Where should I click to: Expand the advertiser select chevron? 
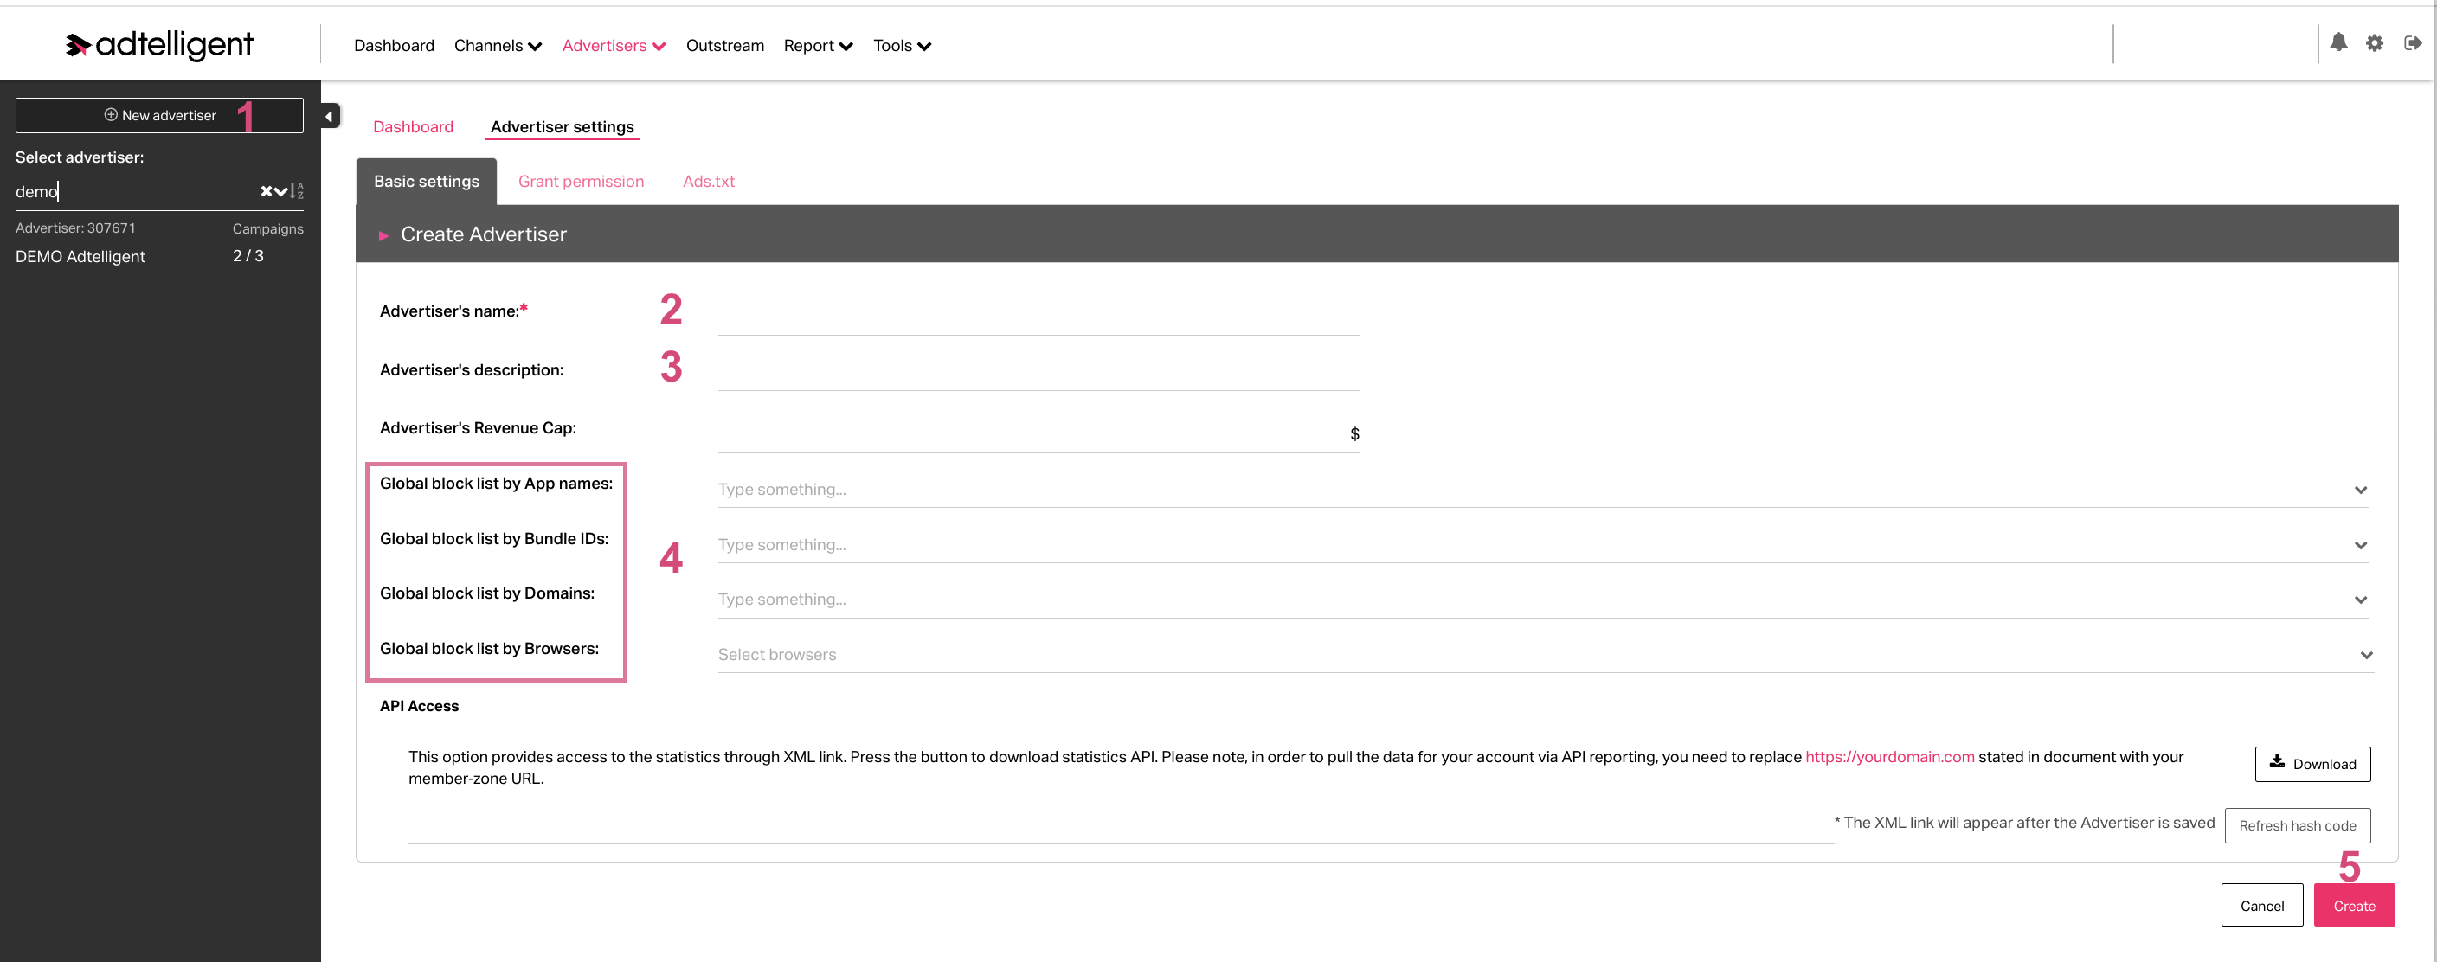(x=281, y=191)
